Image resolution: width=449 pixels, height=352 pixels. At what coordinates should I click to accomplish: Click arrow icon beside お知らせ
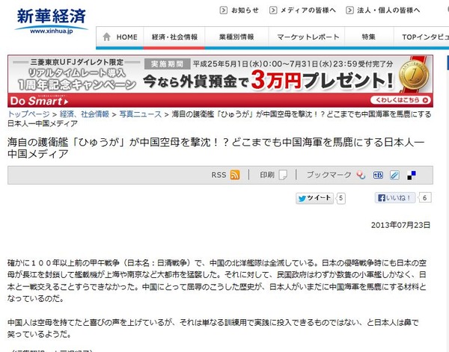(223, 10)
